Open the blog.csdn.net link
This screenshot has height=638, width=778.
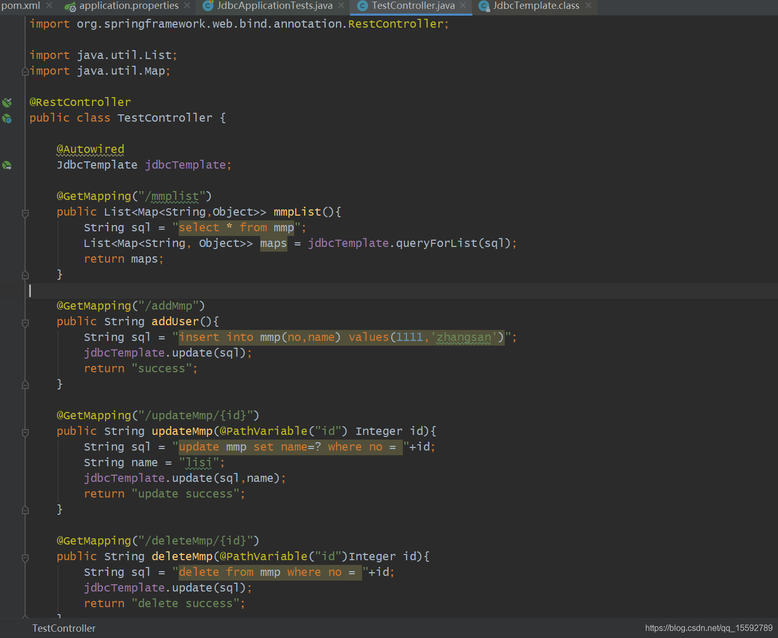tap(709, 628)
